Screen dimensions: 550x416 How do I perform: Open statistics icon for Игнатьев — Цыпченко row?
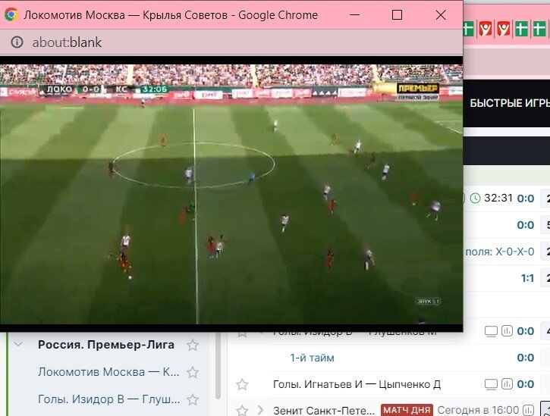507,385
